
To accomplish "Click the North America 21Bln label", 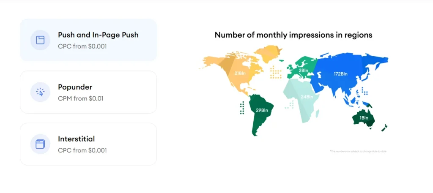I will point(241,73).
